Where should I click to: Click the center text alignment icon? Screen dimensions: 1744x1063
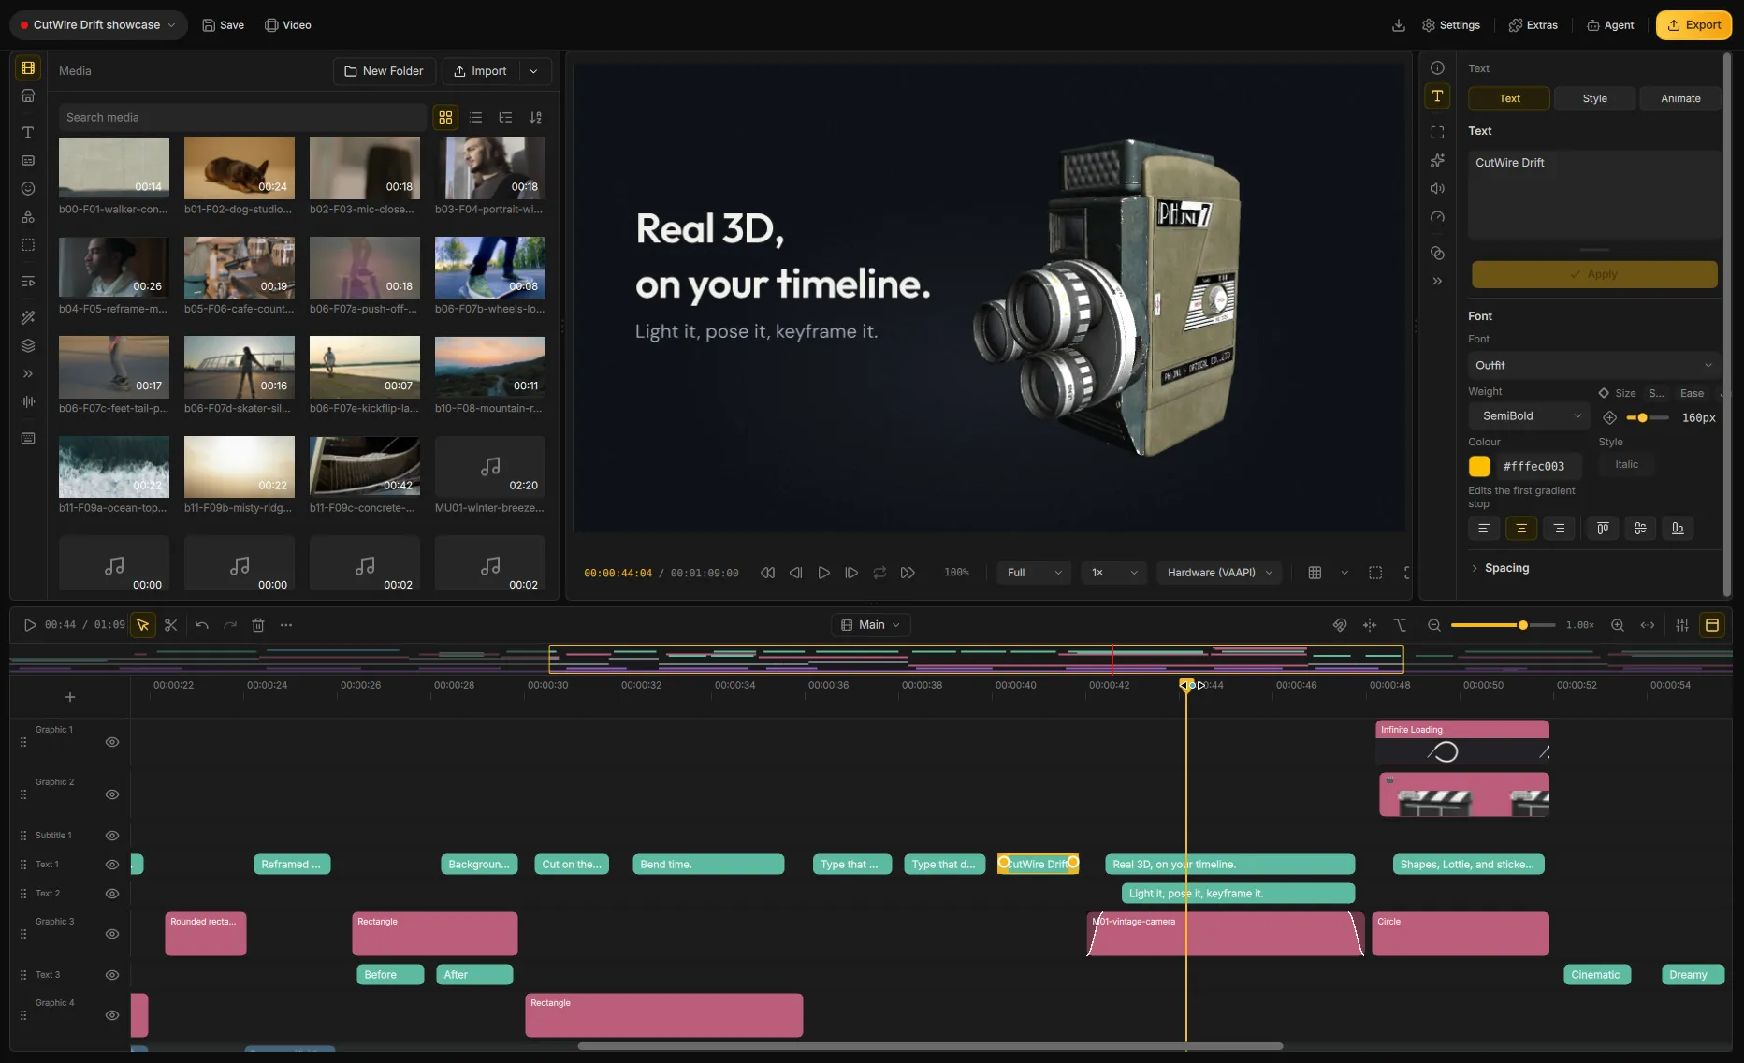tap(1521, 529)
